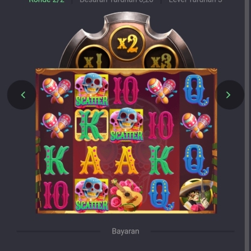251x251 pixels.
Task: Click the Ronde 2/2 label
Action: pyautogui.click(x=46, y=1)
